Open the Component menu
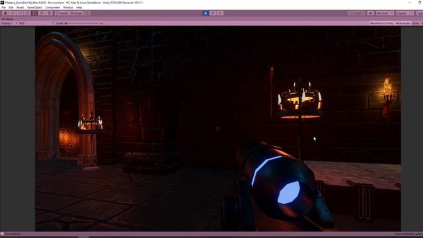The height and width of the screenshot is (238, 423). tap(53, 7)
